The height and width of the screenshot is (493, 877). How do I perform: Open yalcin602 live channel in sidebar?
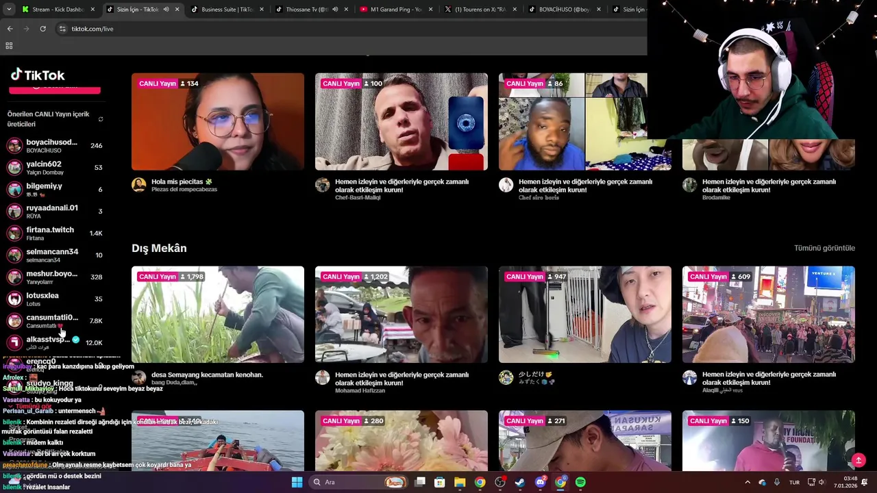[55, 168]
